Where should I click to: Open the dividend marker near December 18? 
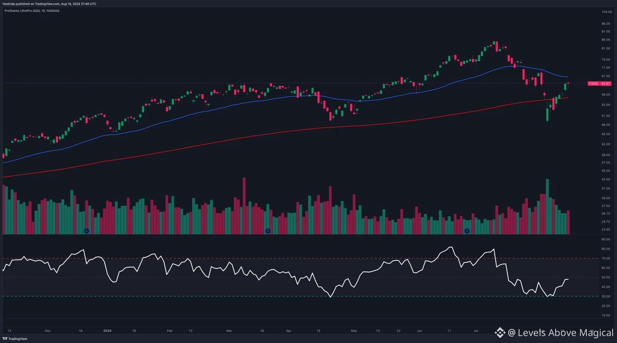pos(87,231)
